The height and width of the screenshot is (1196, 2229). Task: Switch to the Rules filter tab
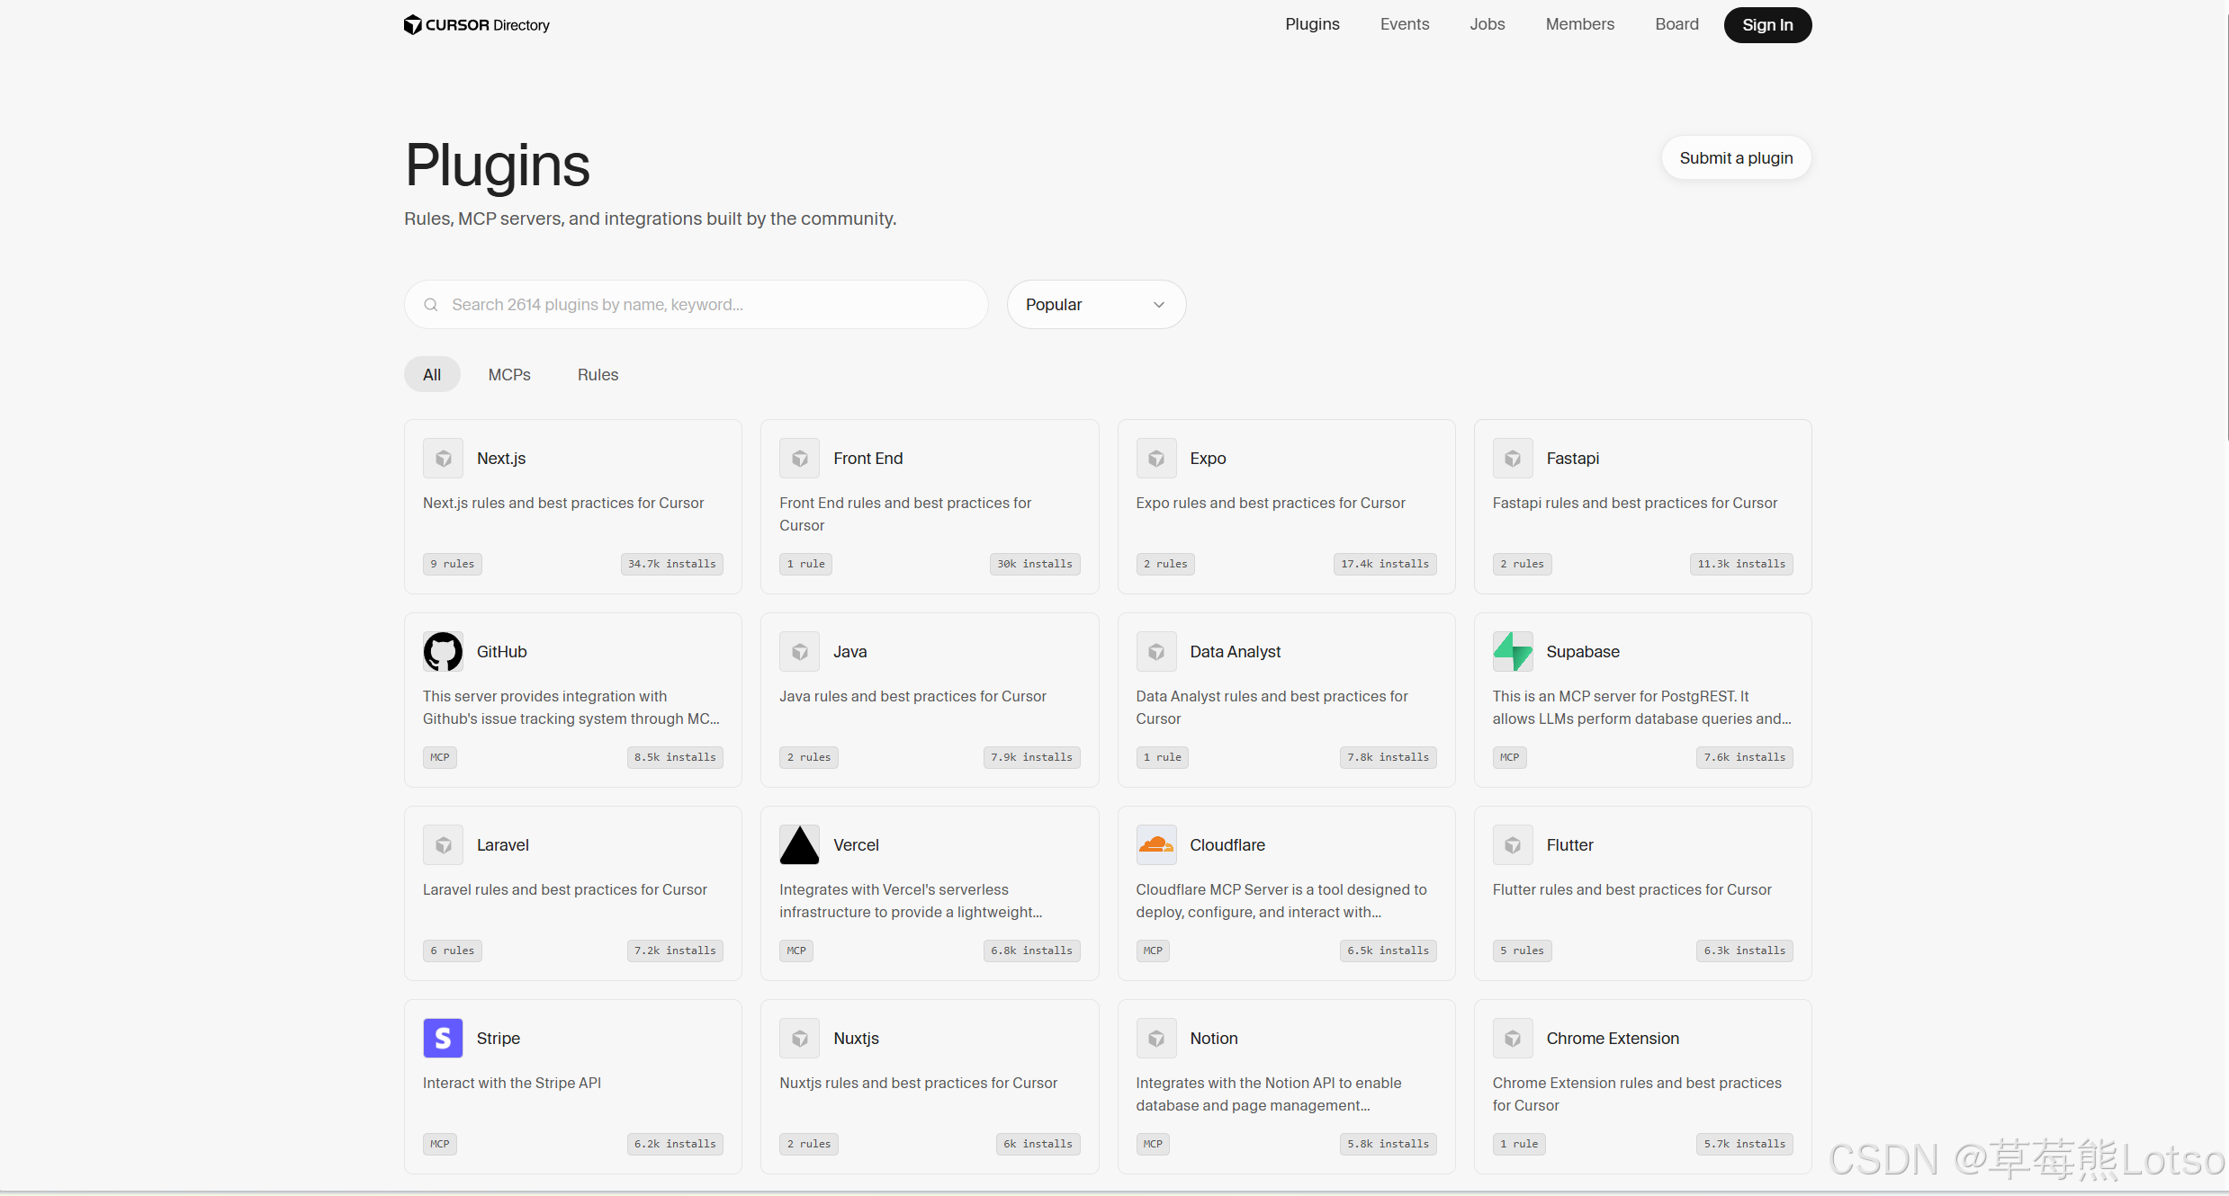598,375
